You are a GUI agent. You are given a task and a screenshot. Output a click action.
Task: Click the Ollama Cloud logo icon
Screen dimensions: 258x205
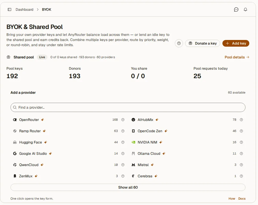tap(133, 153)
